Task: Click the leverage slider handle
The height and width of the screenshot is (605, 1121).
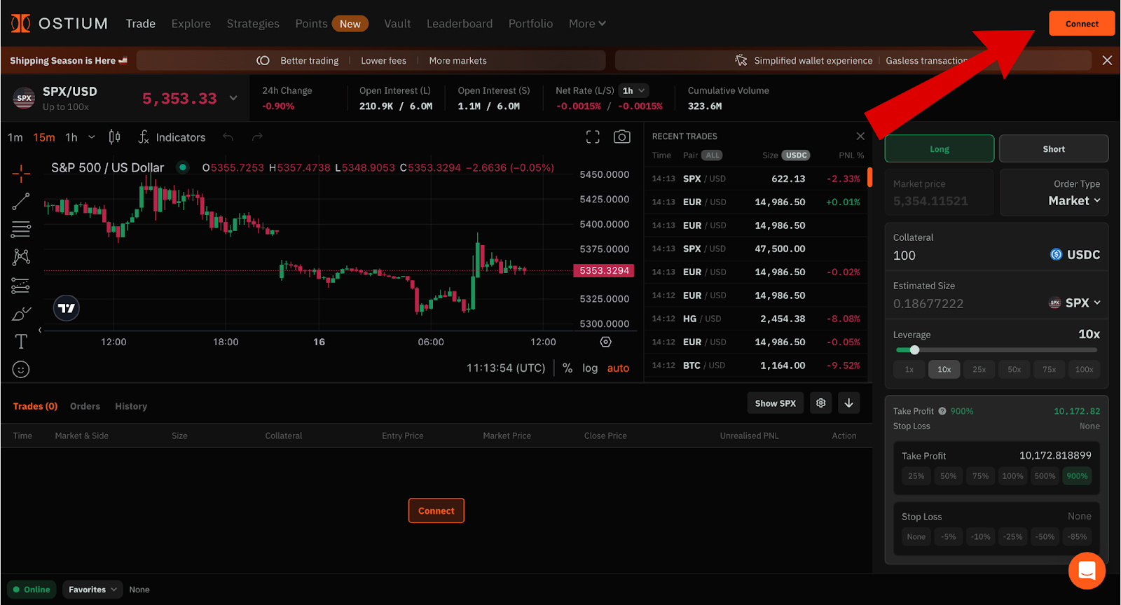Action: [914, 350]
